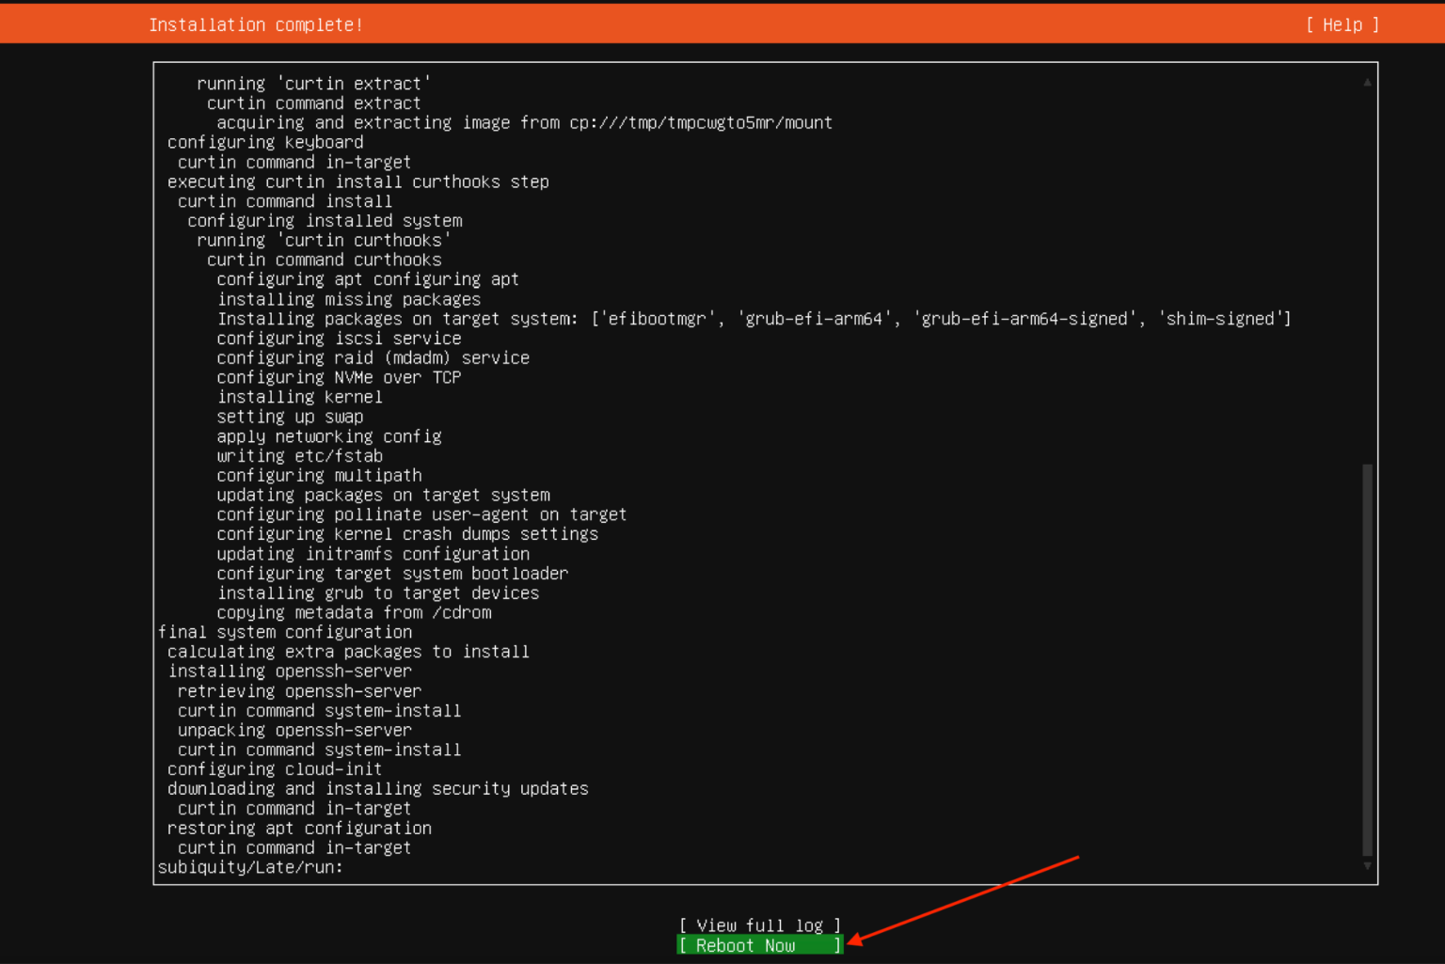1445x964 pixels.
Task: Select the 'writing etc/fstab' log line
Action: click(x=300, y=455)
